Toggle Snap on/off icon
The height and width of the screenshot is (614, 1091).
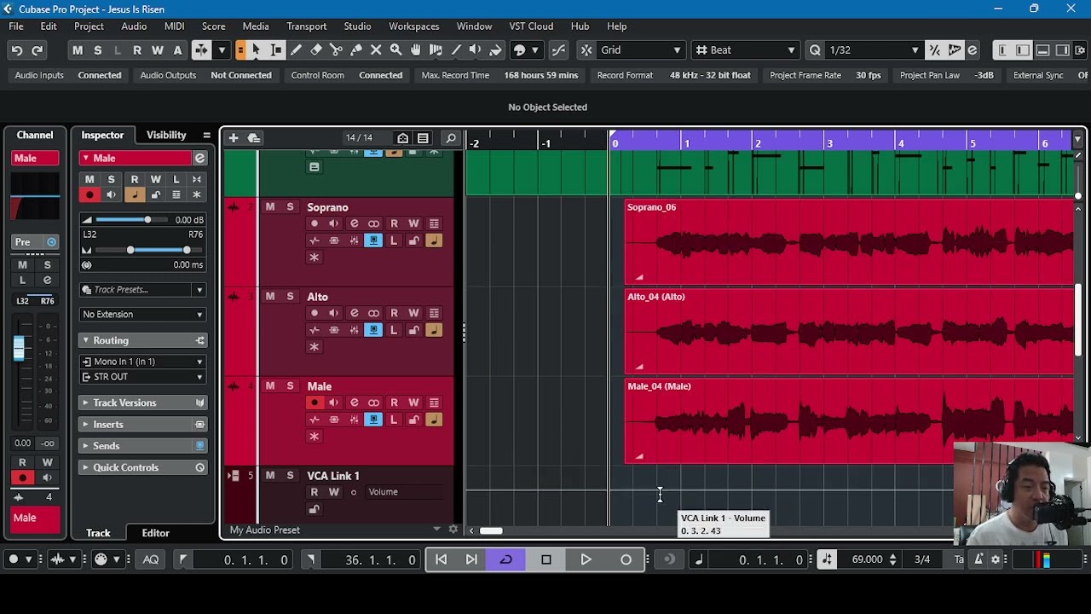pos(586,50)
